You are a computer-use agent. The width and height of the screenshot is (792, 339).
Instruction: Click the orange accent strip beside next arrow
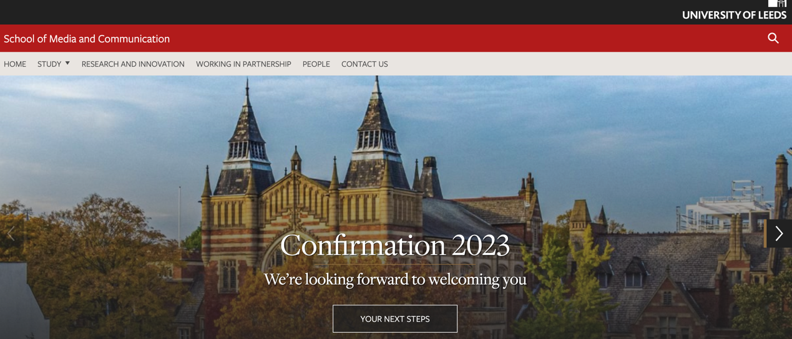point(765,234)
